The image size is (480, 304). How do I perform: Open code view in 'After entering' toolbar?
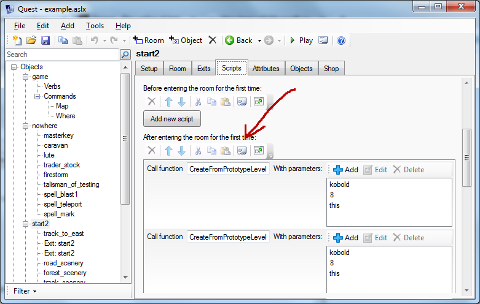(242, 151)
